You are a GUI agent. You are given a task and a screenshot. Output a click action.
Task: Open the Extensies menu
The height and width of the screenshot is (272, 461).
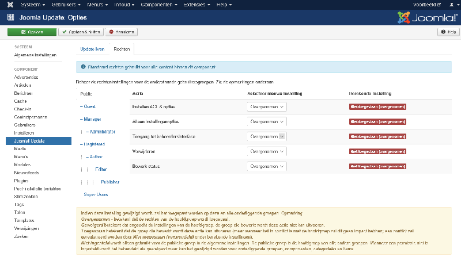[197, 5]
